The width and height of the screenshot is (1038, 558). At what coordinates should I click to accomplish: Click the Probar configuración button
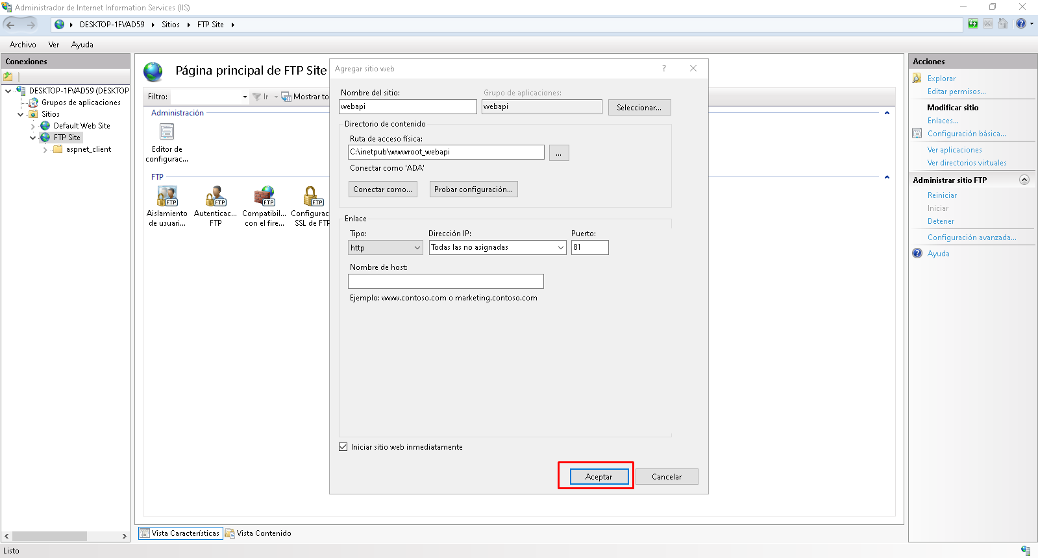(x=473, y=189)
